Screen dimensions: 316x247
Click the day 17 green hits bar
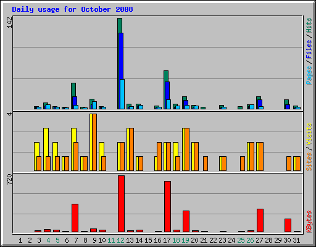166,76
